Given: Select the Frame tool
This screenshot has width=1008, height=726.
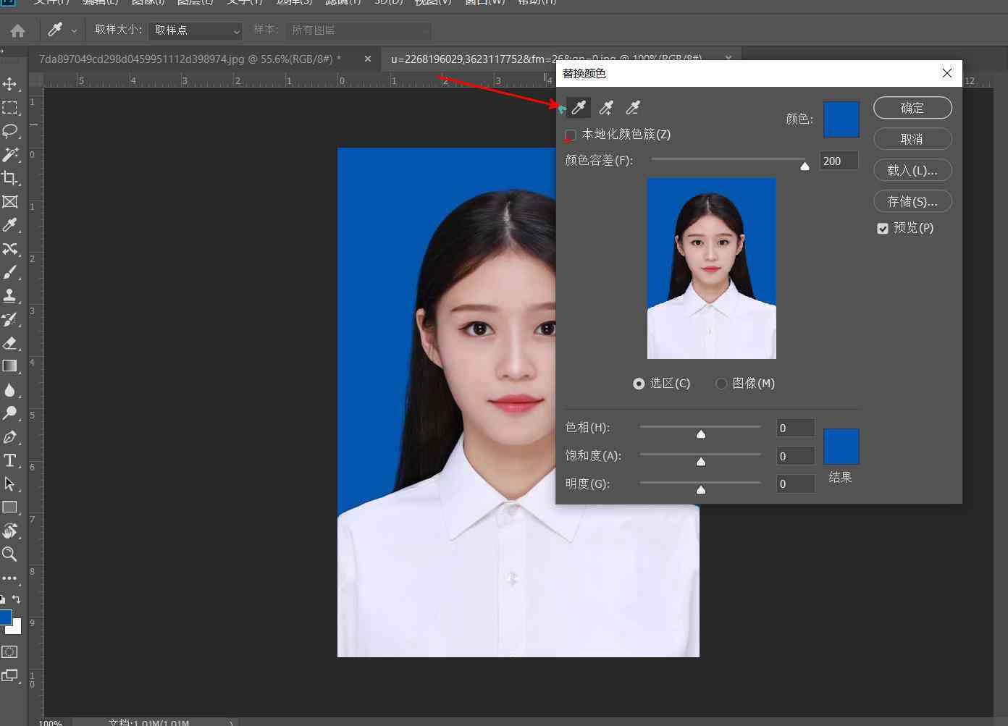Looking at the screenshot, I should tap(10, 202).
